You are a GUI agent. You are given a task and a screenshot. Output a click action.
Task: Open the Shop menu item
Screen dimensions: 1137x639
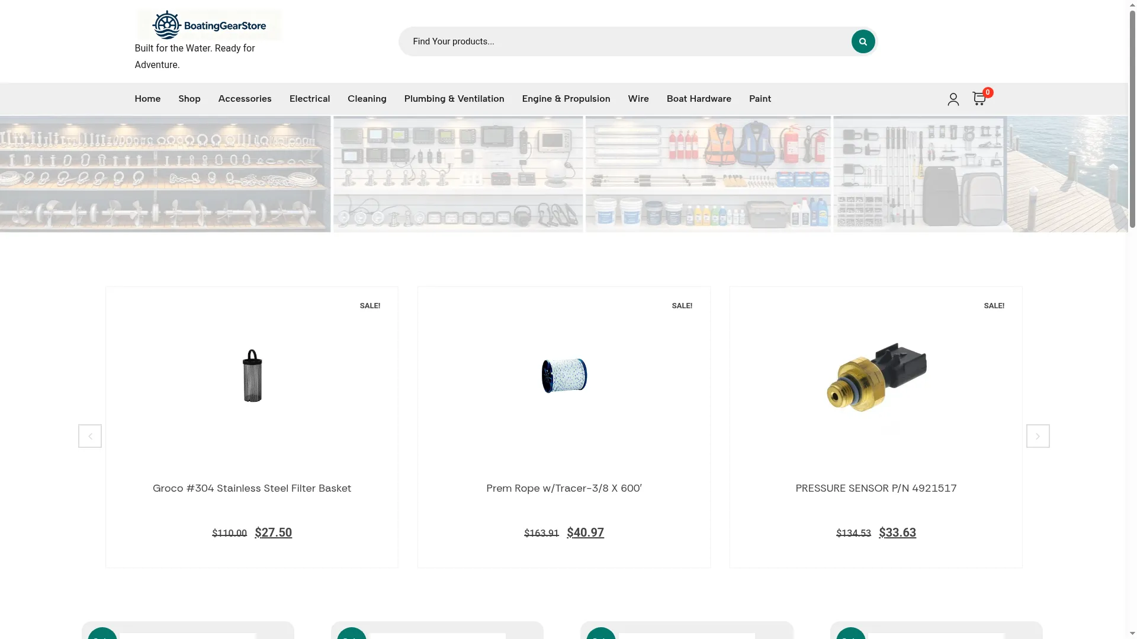click(x=189, y=99)
